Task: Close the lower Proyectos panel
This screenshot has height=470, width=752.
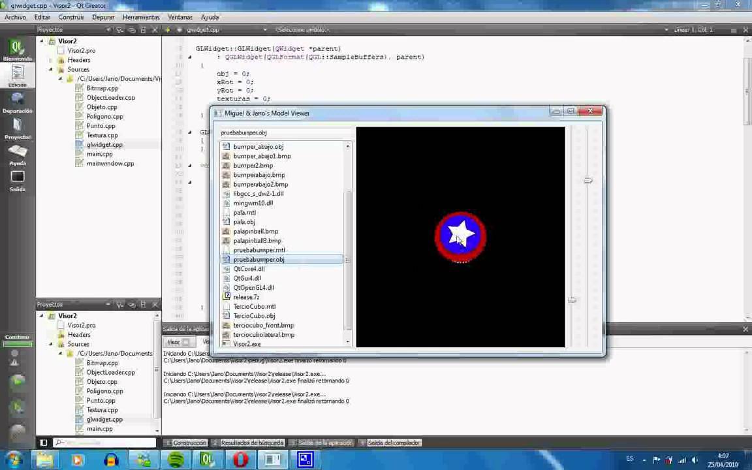Action: 155,305
